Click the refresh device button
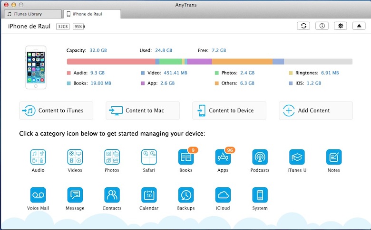This screenshot has height=230, width=371. tap(303, 26)
